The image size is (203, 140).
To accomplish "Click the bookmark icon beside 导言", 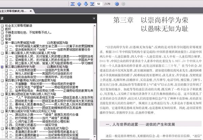I will 2,39.
